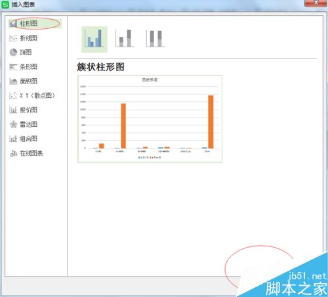The height and width of the screenshot is (297, 328).
Task: Pick the clustered column chart subtype icon
Action: click(x=94, y=39)
